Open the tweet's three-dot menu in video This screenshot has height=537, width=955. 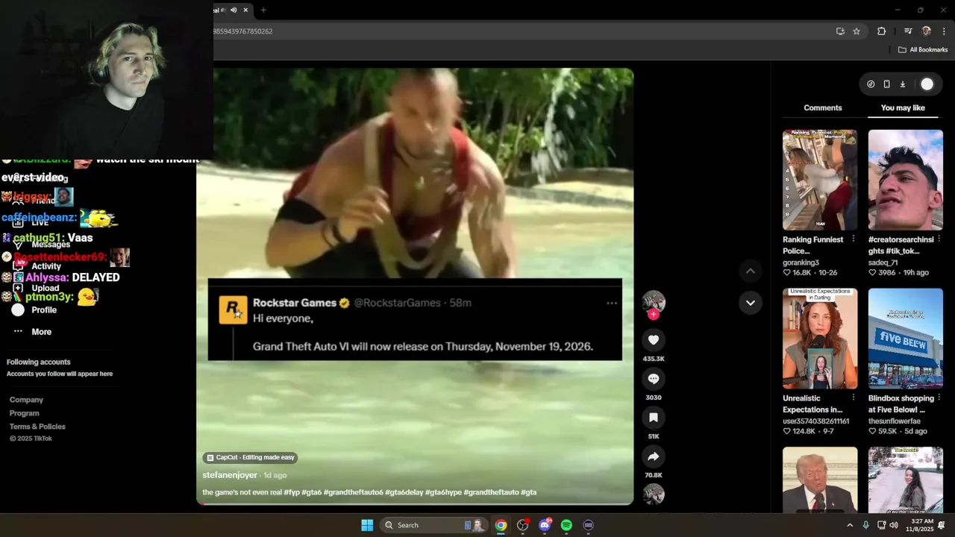tap(612, 303)
